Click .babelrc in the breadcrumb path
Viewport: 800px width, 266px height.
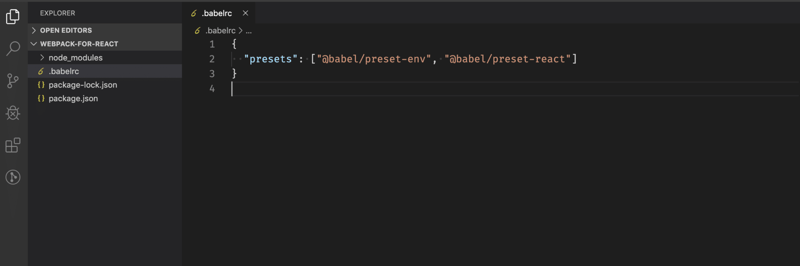[x=221, y=30]
